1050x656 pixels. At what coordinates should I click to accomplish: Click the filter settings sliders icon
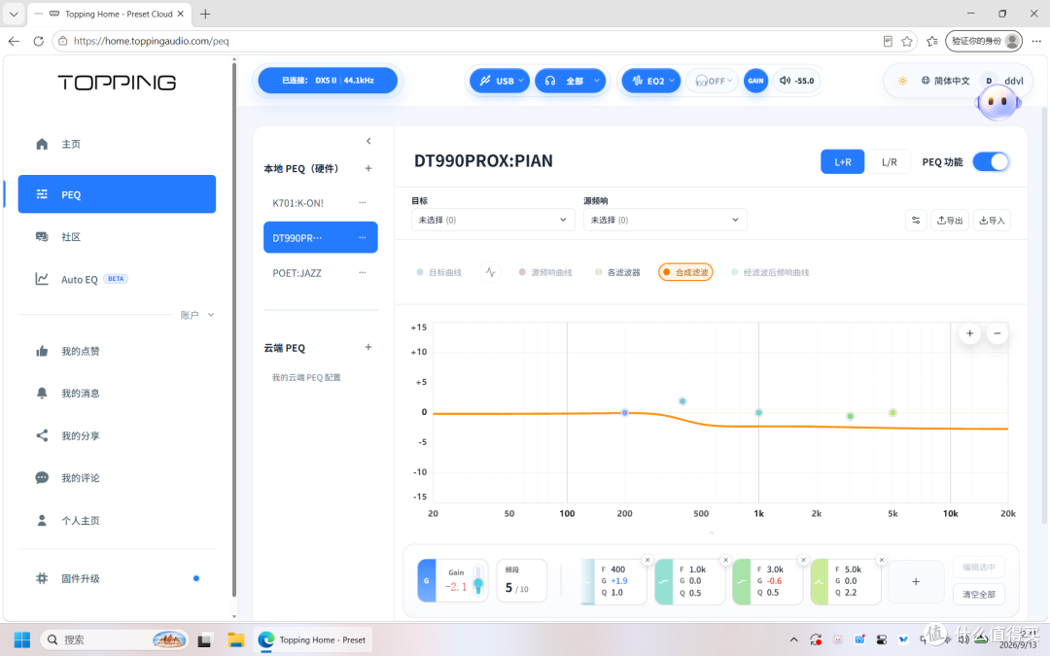[916, 221]
